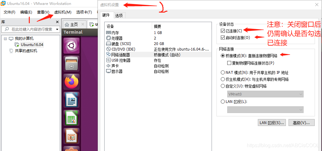Open the 编辑(E) menu

[26, 12]
